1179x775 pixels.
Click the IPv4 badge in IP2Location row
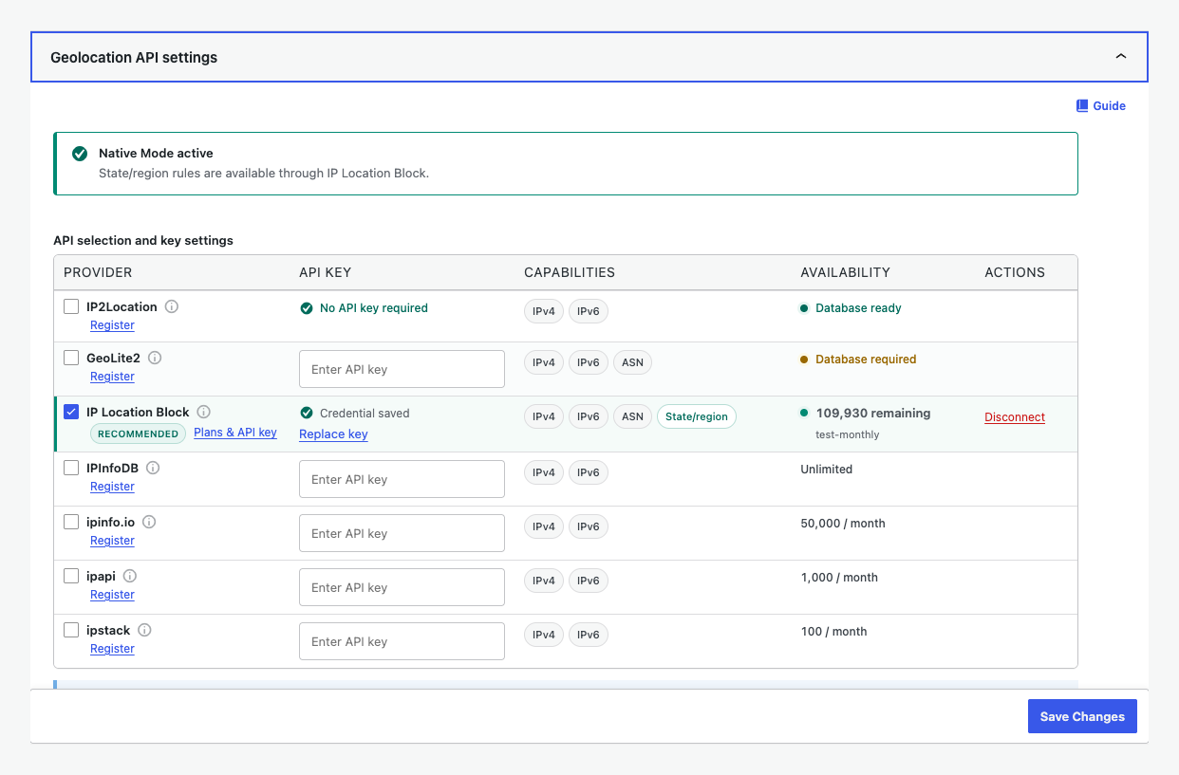pos(544,311)
